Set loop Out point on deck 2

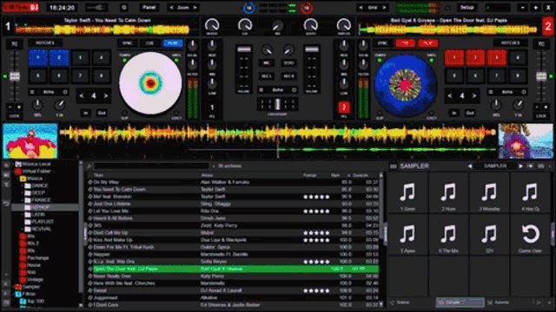pyautogui.click(x=470, y=114)
